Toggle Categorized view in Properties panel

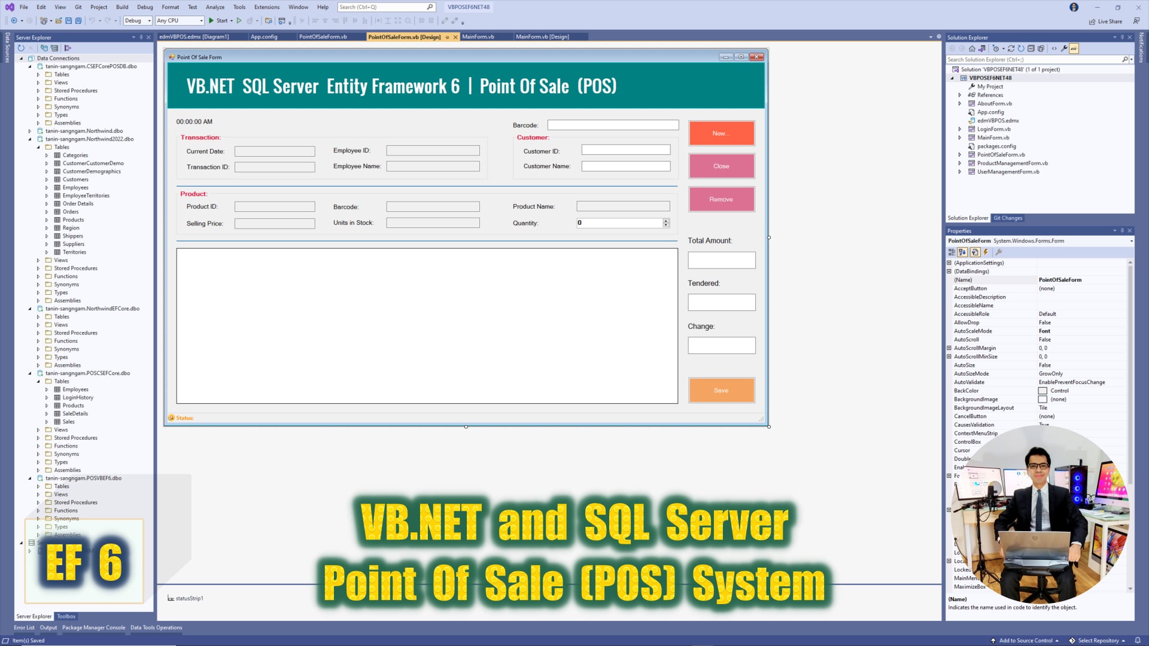[x=952, y=252]
